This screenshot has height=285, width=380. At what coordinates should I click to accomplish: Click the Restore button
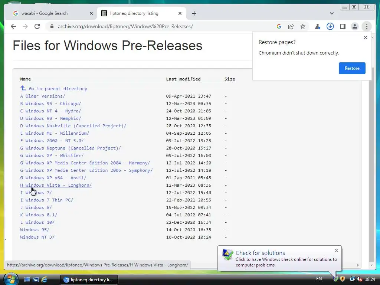tap(352, 68)
